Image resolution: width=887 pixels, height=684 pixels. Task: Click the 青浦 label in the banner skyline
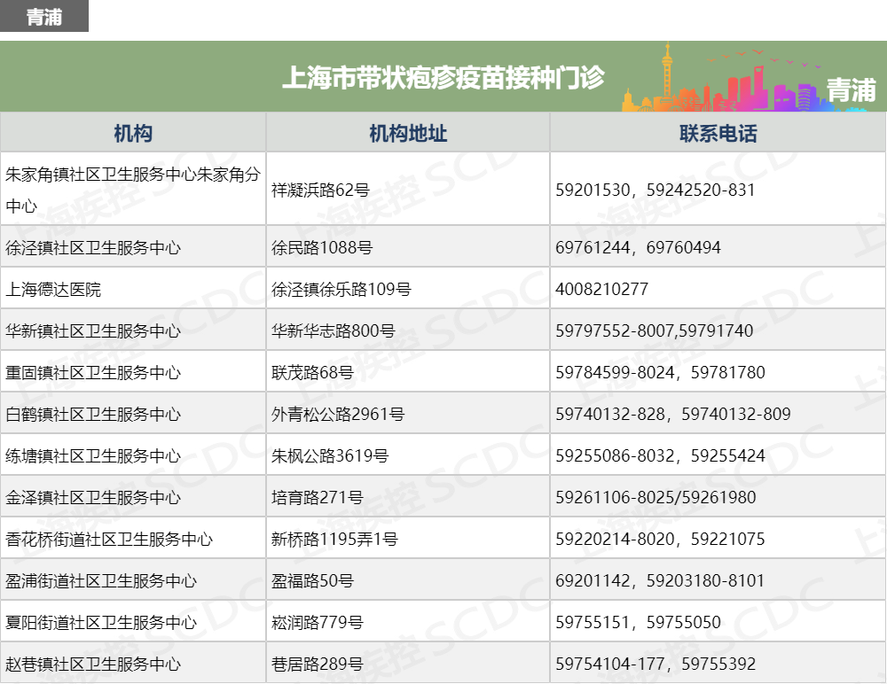pos(851,90)
